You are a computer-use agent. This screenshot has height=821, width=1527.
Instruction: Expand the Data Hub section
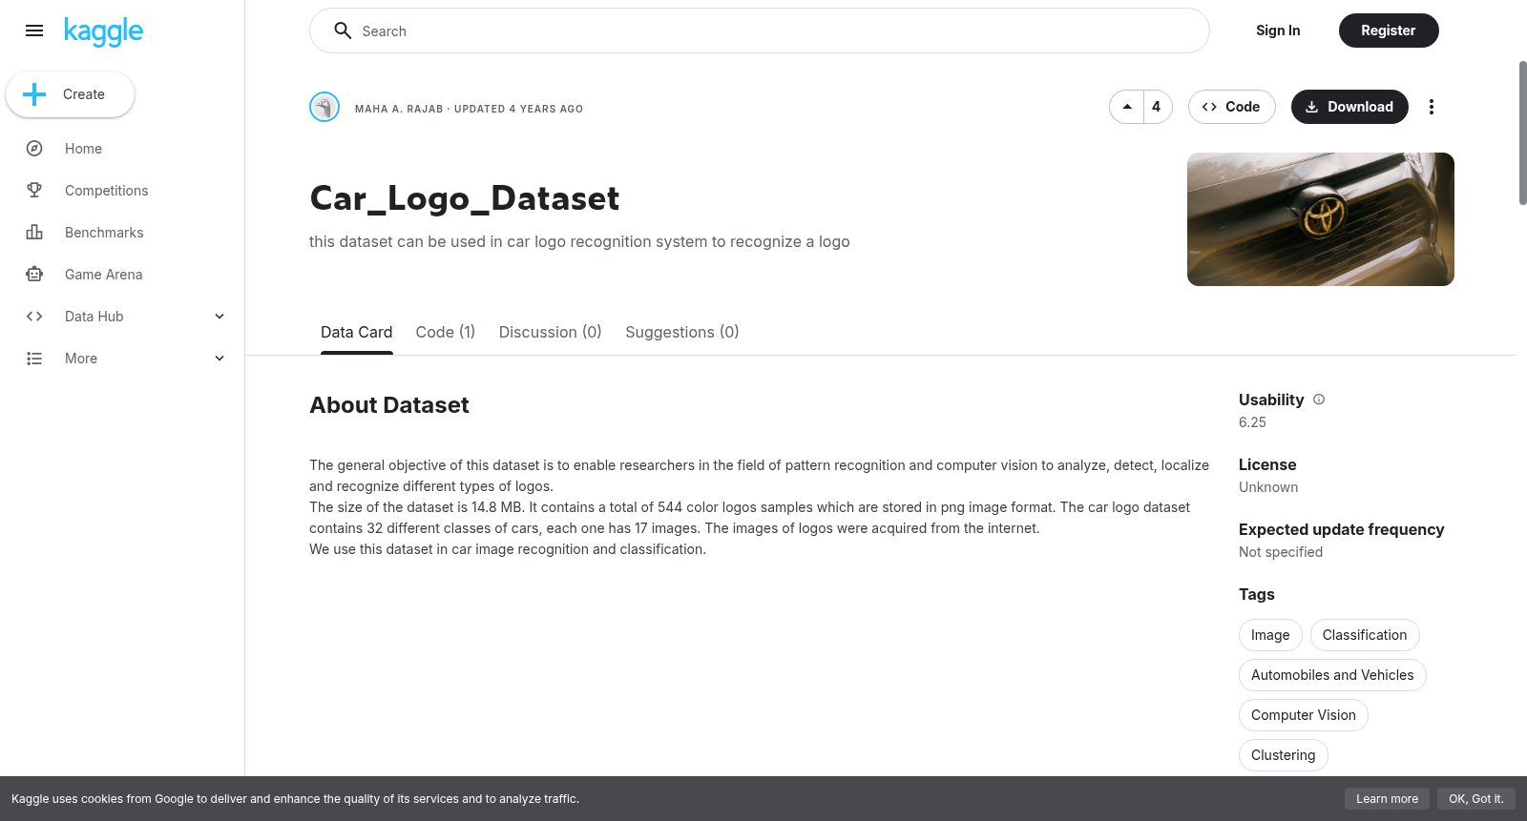coord(220,317)
